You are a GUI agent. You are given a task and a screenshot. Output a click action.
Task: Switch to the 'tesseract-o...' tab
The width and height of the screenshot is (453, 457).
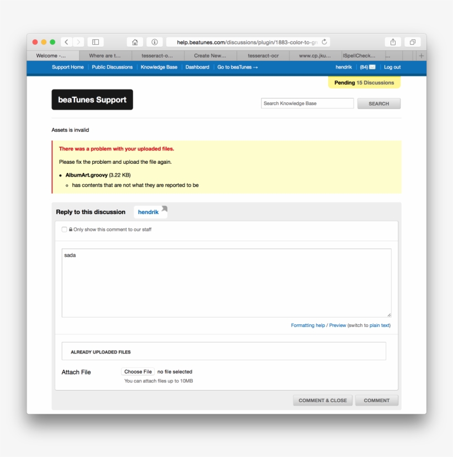point(157,56)
